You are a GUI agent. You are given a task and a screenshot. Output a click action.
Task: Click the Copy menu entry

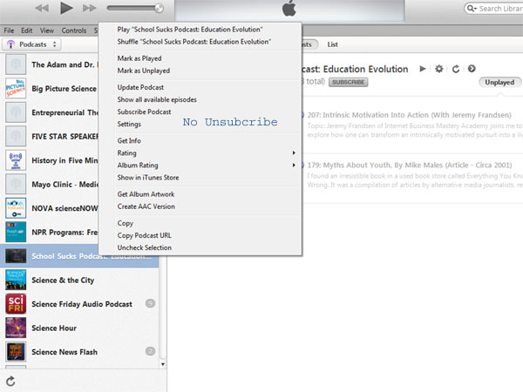(125, 223)
